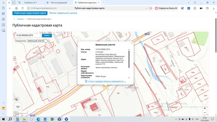
Task: Open the screenshot scissors tool icon
Action: (x=182, y=8)
